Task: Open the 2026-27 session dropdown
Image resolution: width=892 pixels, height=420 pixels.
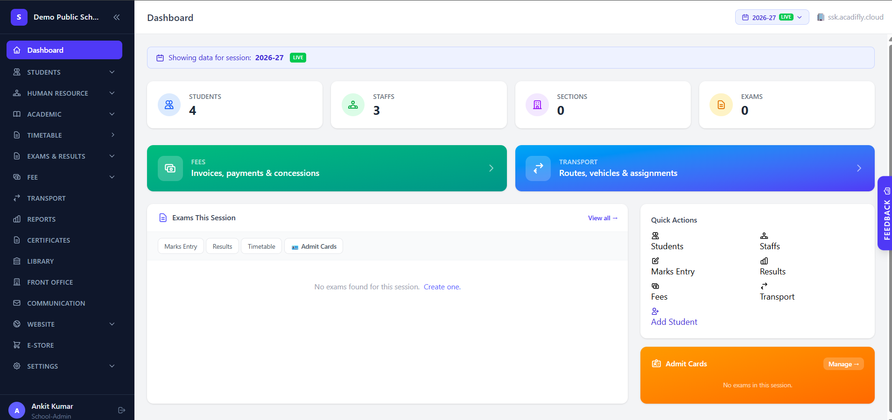Action: click(x=772, y=17)
